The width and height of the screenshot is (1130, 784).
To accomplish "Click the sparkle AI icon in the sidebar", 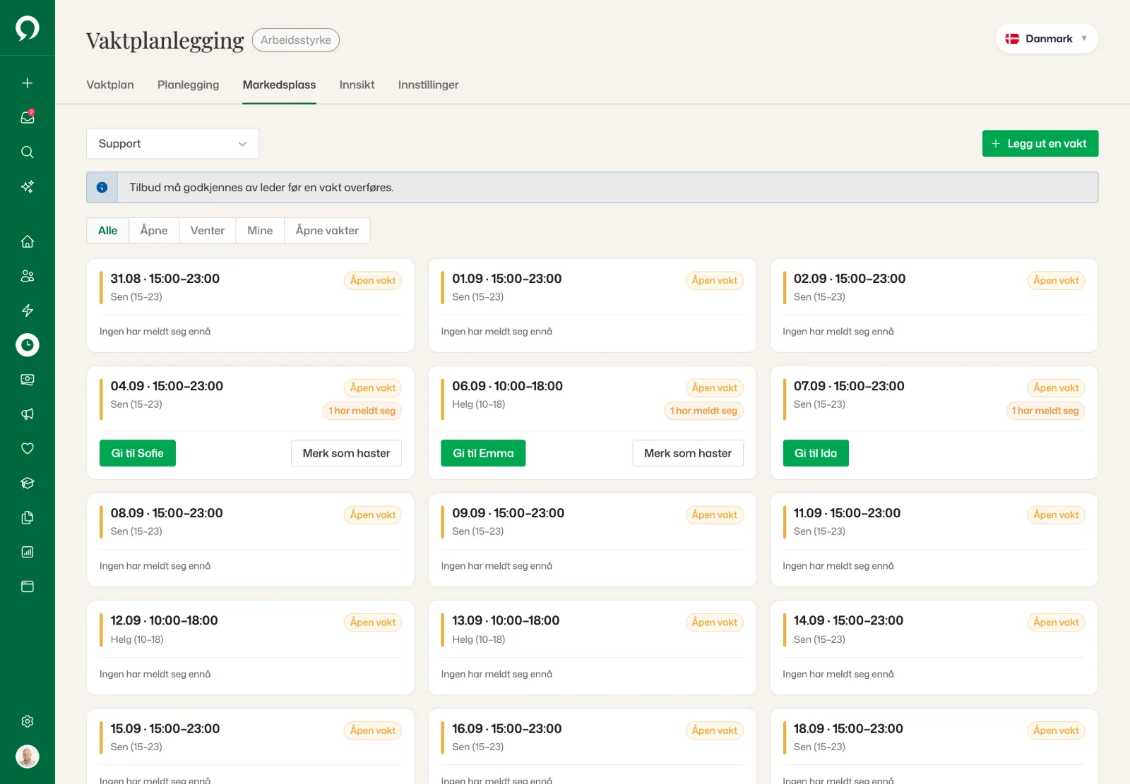I will pos(28,187).
